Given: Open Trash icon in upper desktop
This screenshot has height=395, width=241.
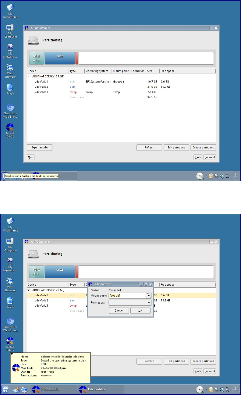Looking at the screenshot, I should 10,88.
